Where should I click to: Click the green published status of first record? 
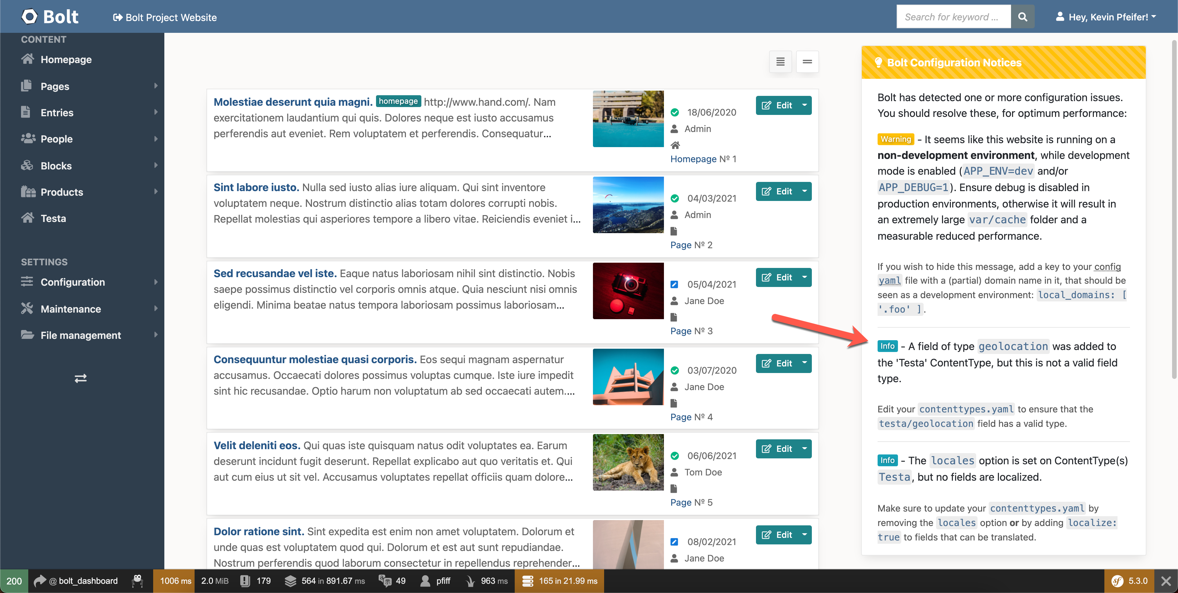point(674,112)
